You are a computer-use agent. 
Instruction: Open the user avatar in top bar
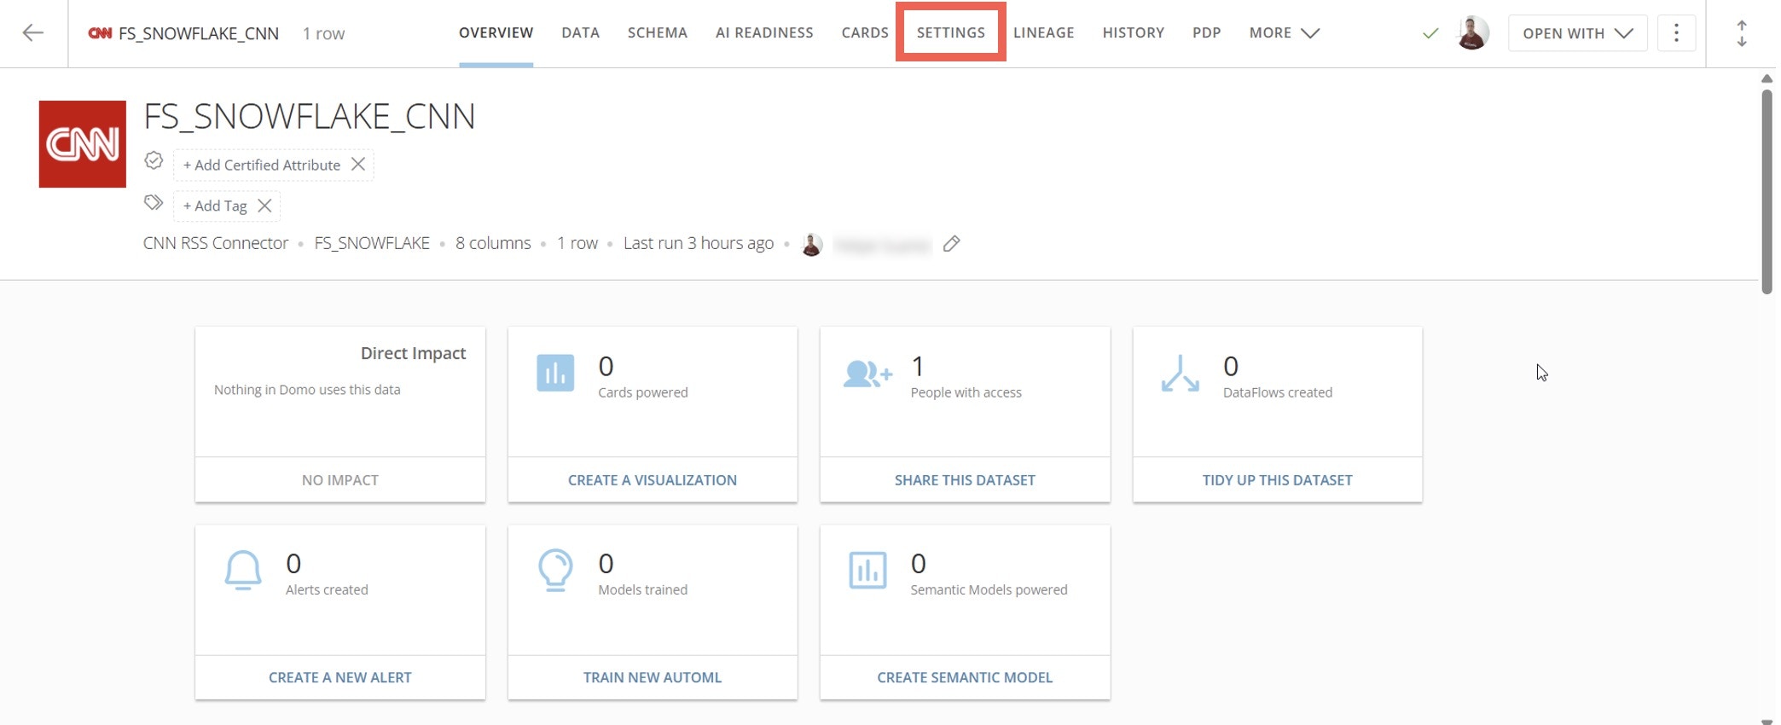1472,33
